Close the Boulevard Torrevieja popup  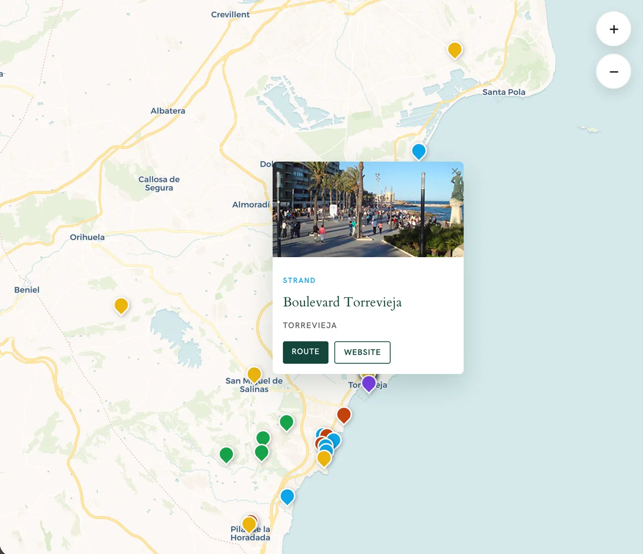tap(455, 171)
